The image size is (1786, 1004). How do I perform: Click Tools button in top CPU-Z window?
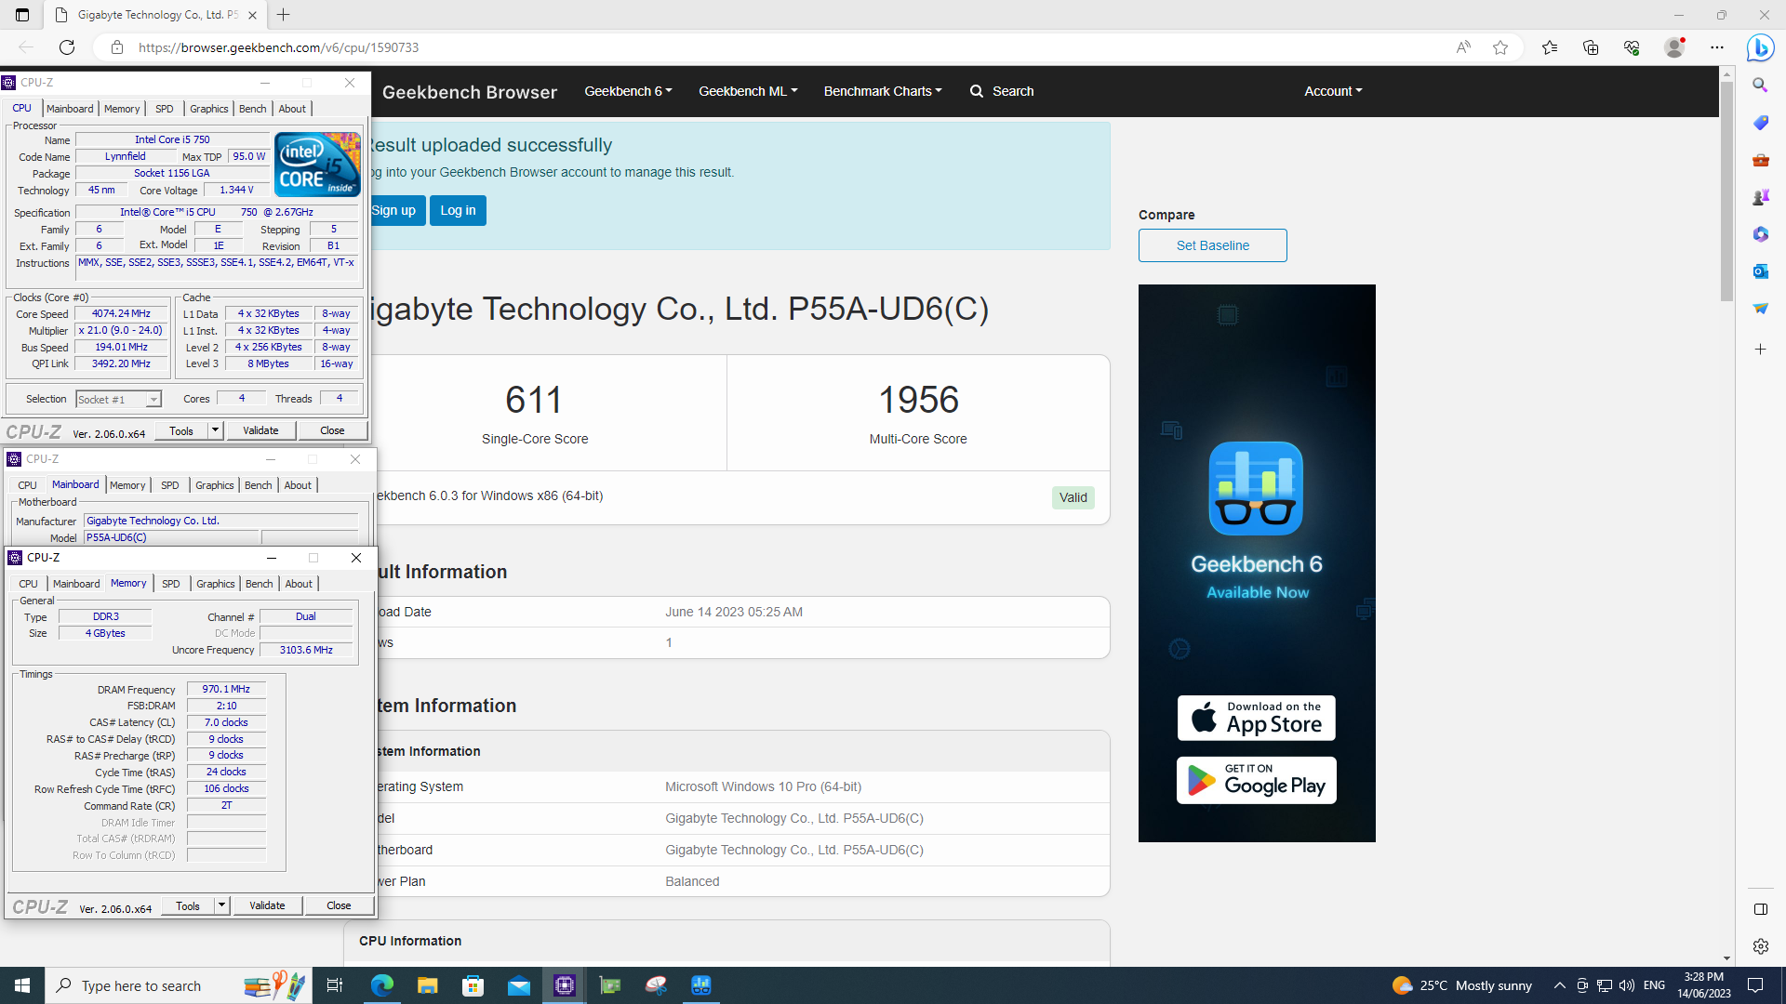point(181,430)
